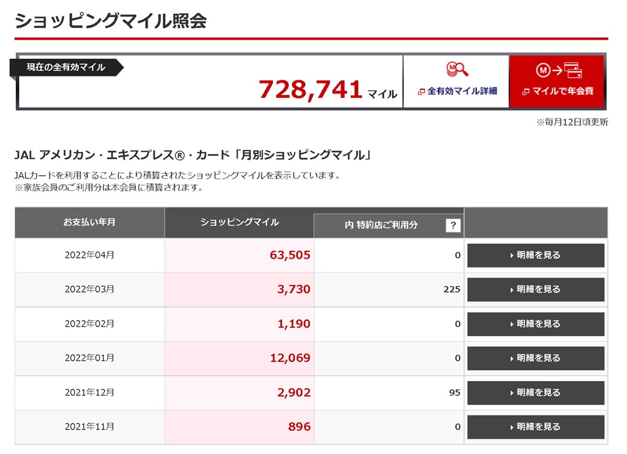Click the 現在の全有効マイル label

(x=66, y=67)
